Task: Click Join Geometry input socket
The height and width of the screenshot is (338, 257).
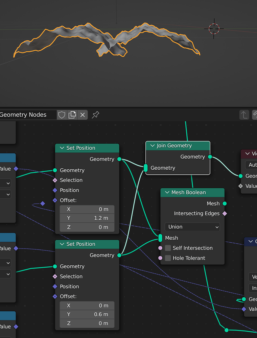Action: (x=145, y=168)
